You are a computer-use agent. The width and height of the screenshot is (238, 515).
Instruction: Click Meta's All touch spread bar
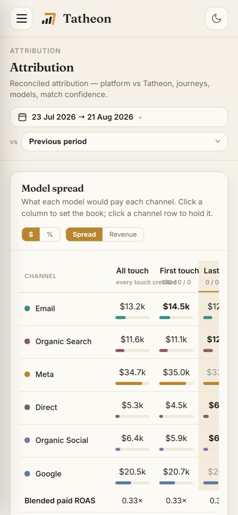click(132, 383)
